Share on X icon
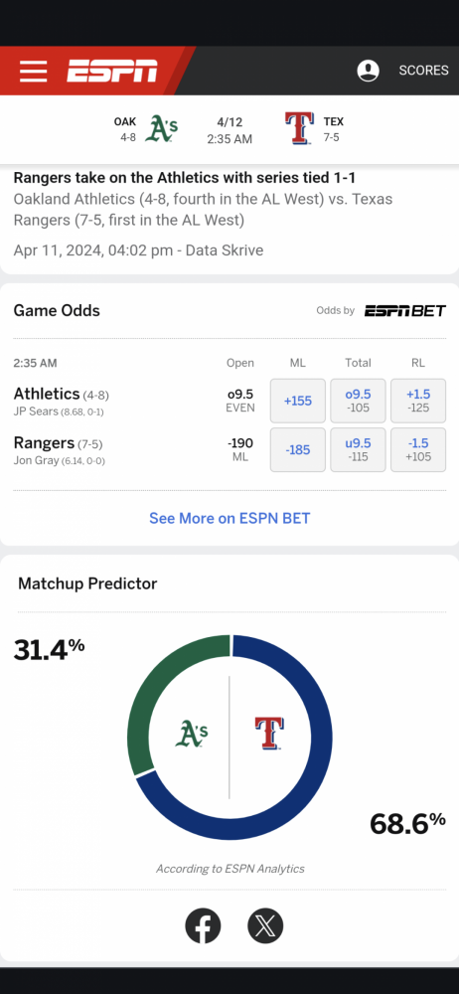 click(x=265, y=926)
